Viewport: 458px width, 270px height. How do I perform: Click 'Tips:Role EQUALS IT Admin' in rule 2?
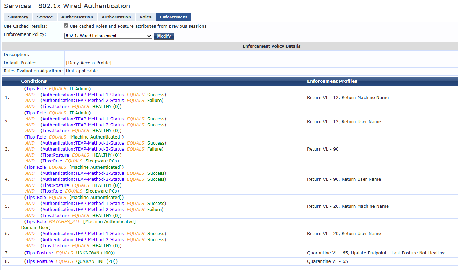[x=58, y=113]
